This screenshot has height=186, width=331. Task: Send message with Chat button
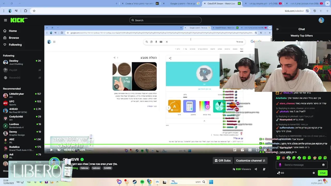coord(323,173)
